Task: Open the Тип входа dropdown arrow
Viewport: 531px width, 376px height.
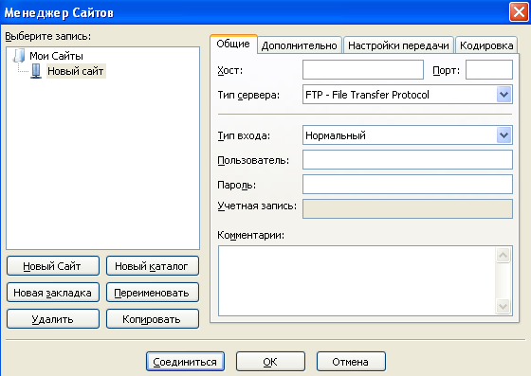Action: pos(504,135)
